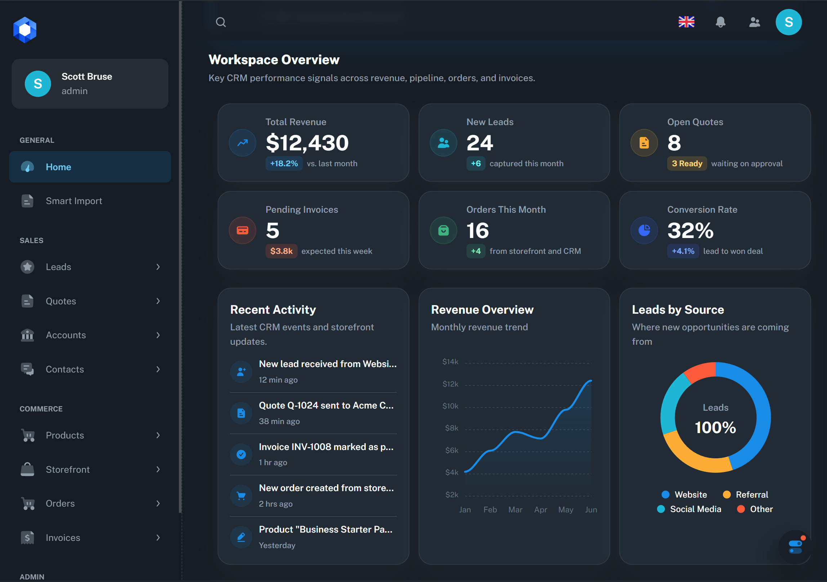Expand the Invoices submenu chevron
The width and height of the screenshot is (827, 582).
click(x=158, y=538)
